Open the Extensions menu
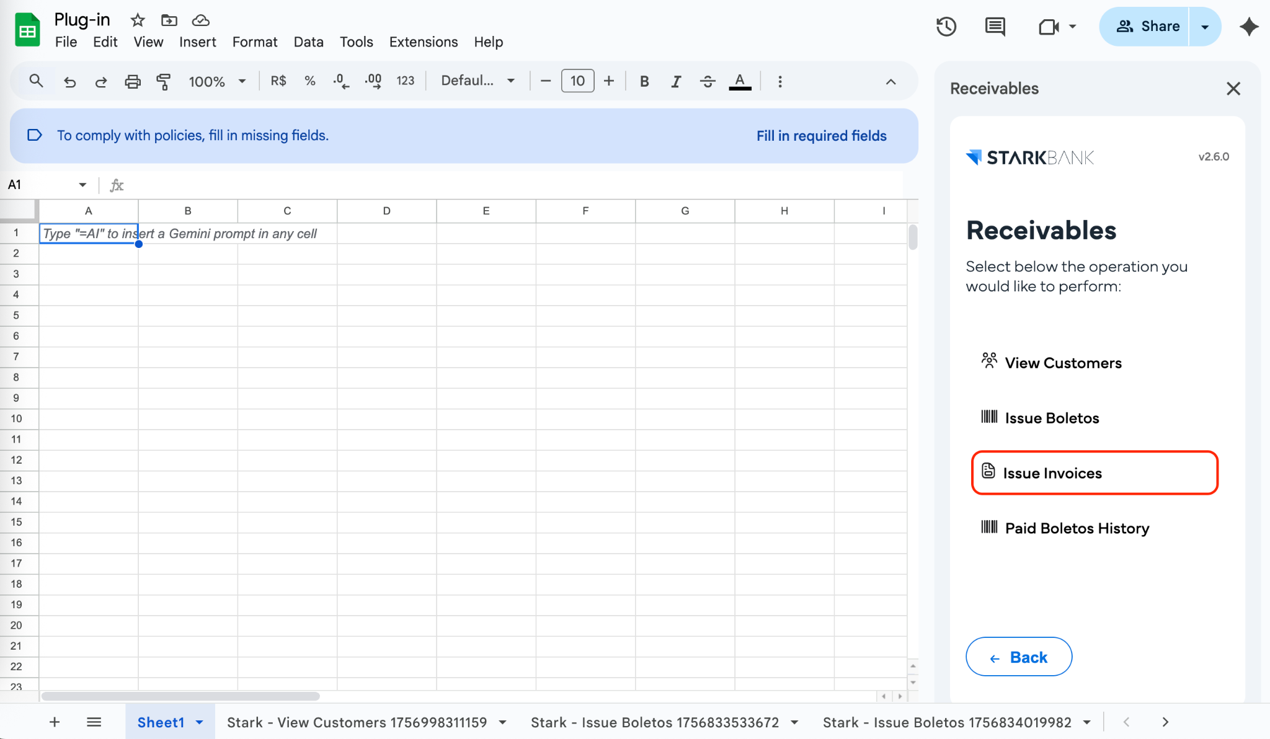The height and width of the screenshot is (739, 1270). pos(423,42)
